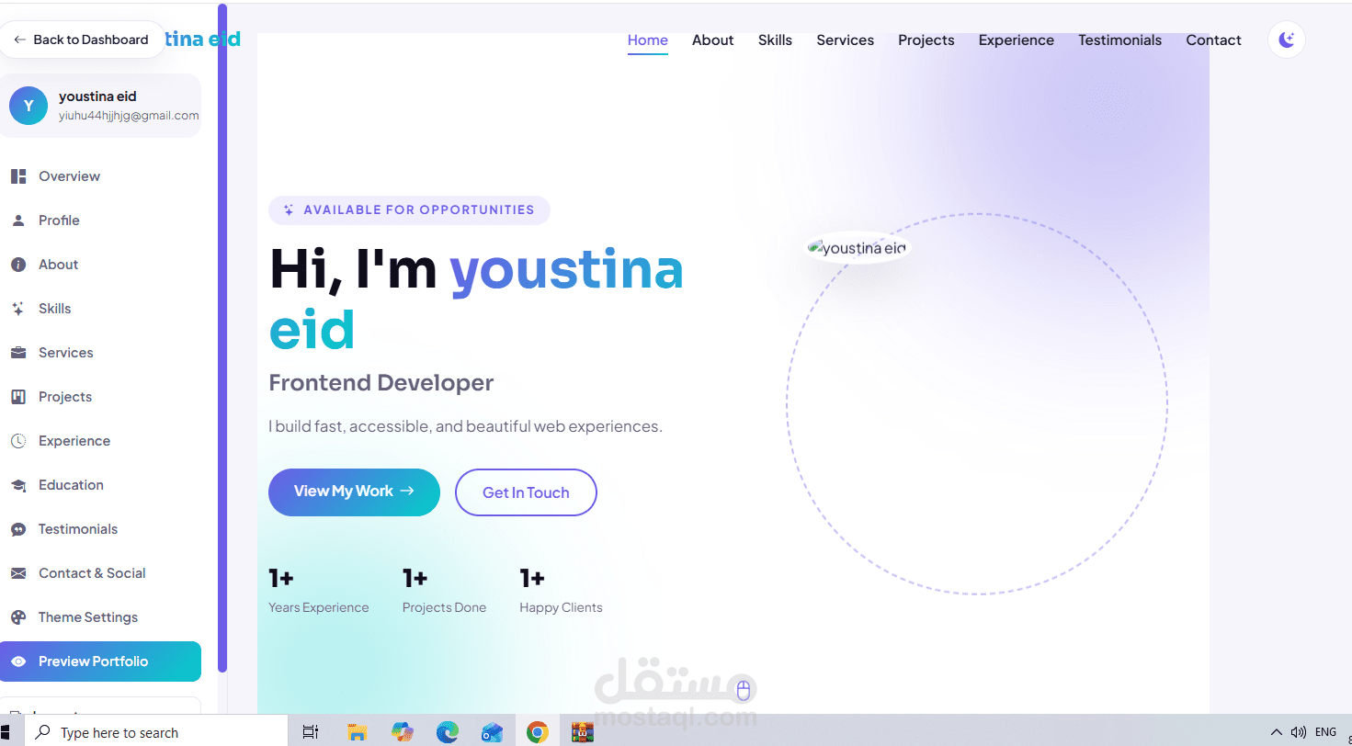The image size is (1352, 746).
Task: Click the Projects Done stat label
Action: tap(445, 607)
